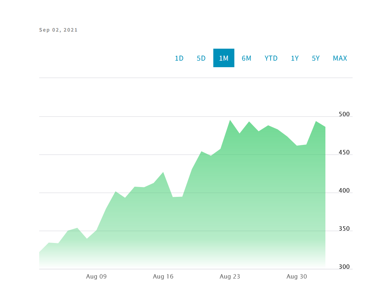Click the Aug 09 x-axis label
Screen dimensions: 382x292
point(96,277)
